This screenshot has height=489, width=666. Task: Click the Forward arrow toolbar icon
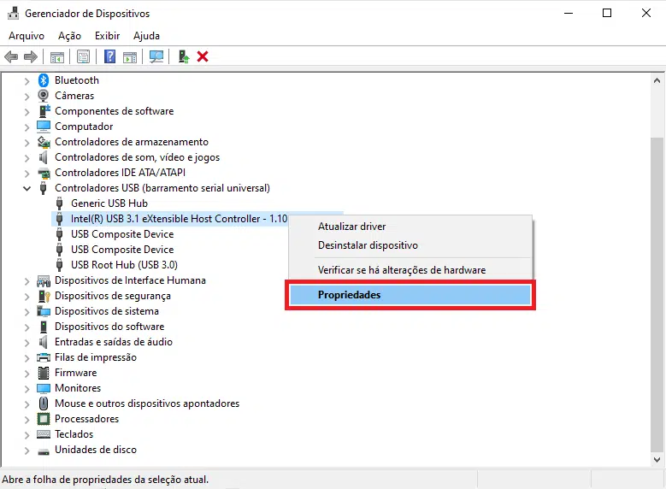coord(31,56)
